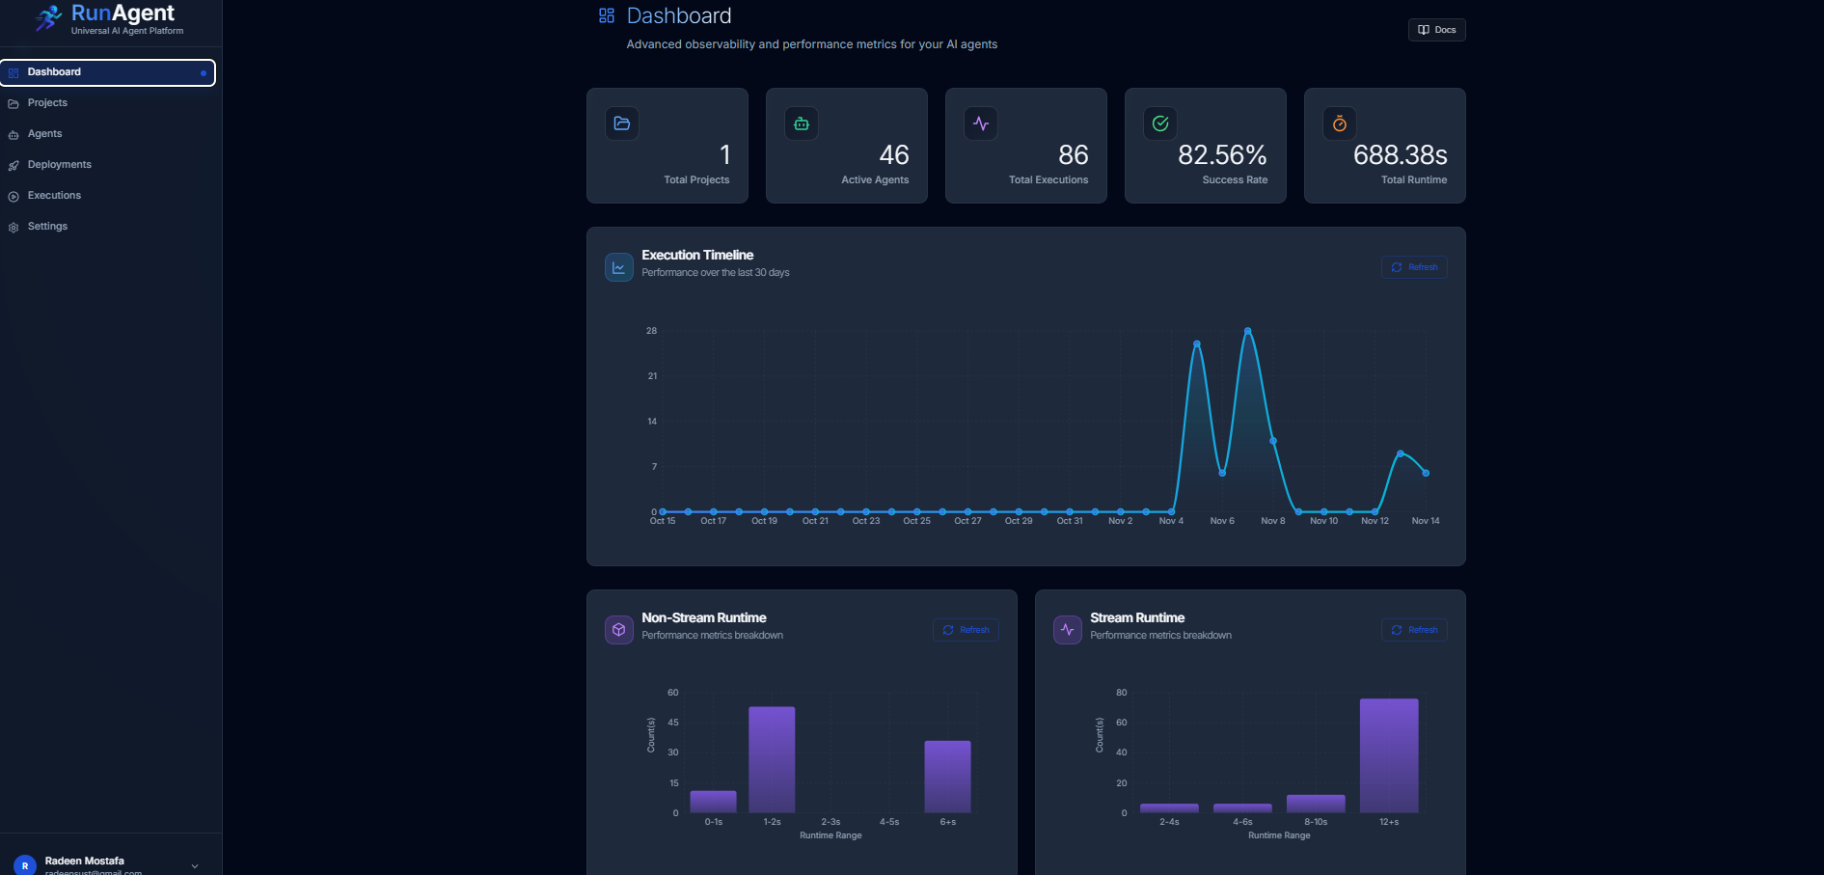This screenshot has height=875, width=1824.
Task: Click the Execution Timeline chart icon
Action: pos(618,267)
